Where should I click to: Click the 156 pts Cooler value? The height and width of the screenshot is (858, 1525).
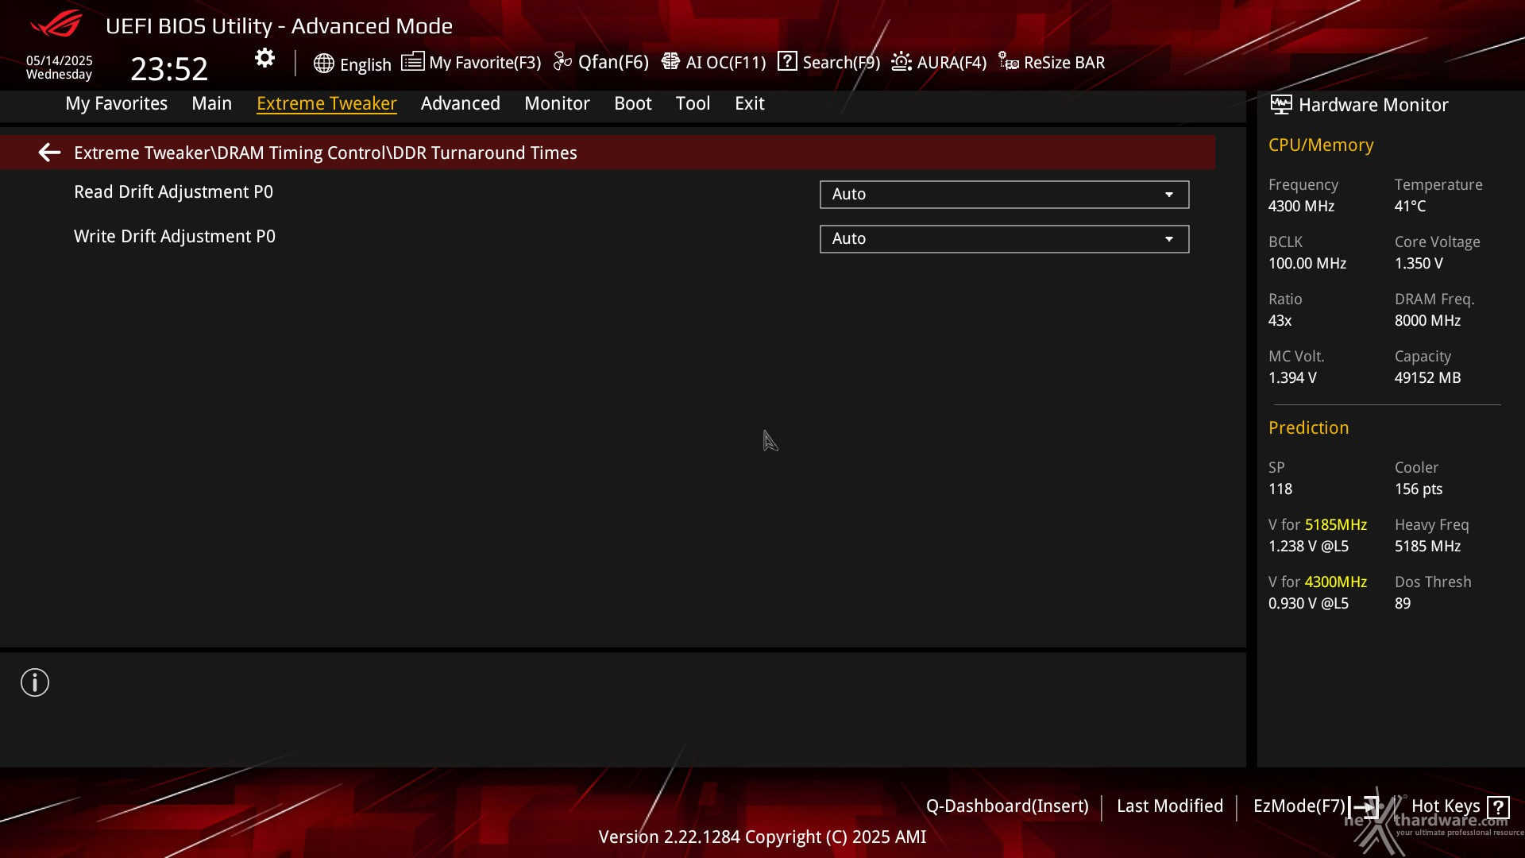tap(1419, 489)
